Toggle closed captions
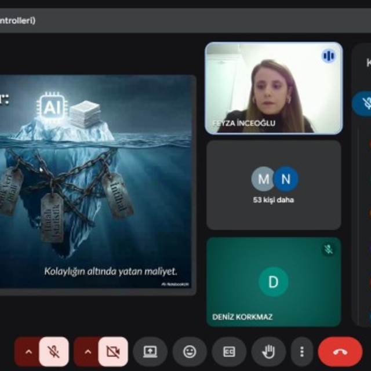 click(x=229, y=351)
